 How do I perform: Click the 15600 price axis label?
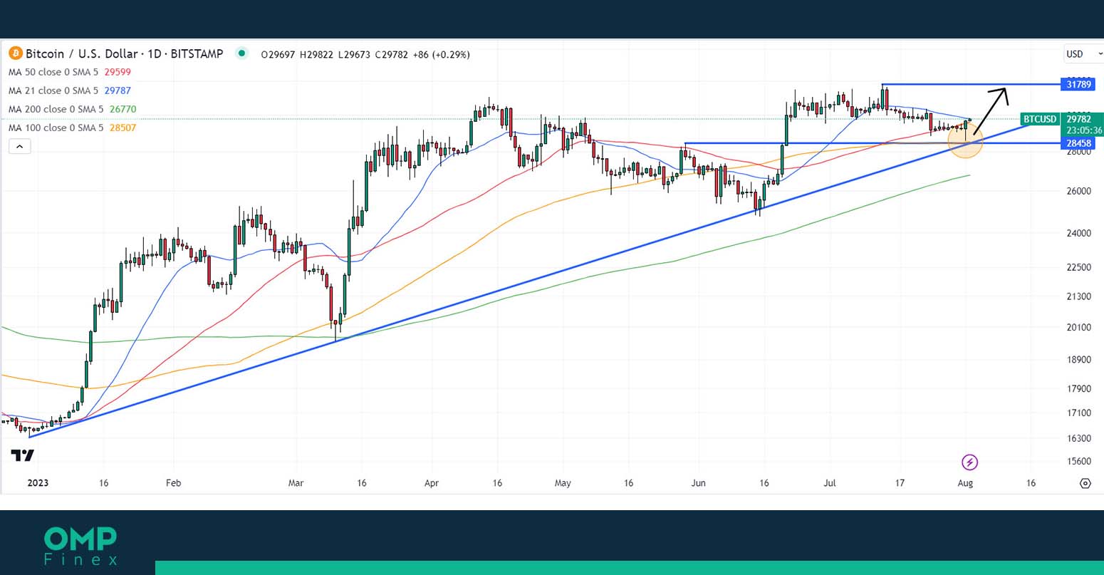[1078, 462]
